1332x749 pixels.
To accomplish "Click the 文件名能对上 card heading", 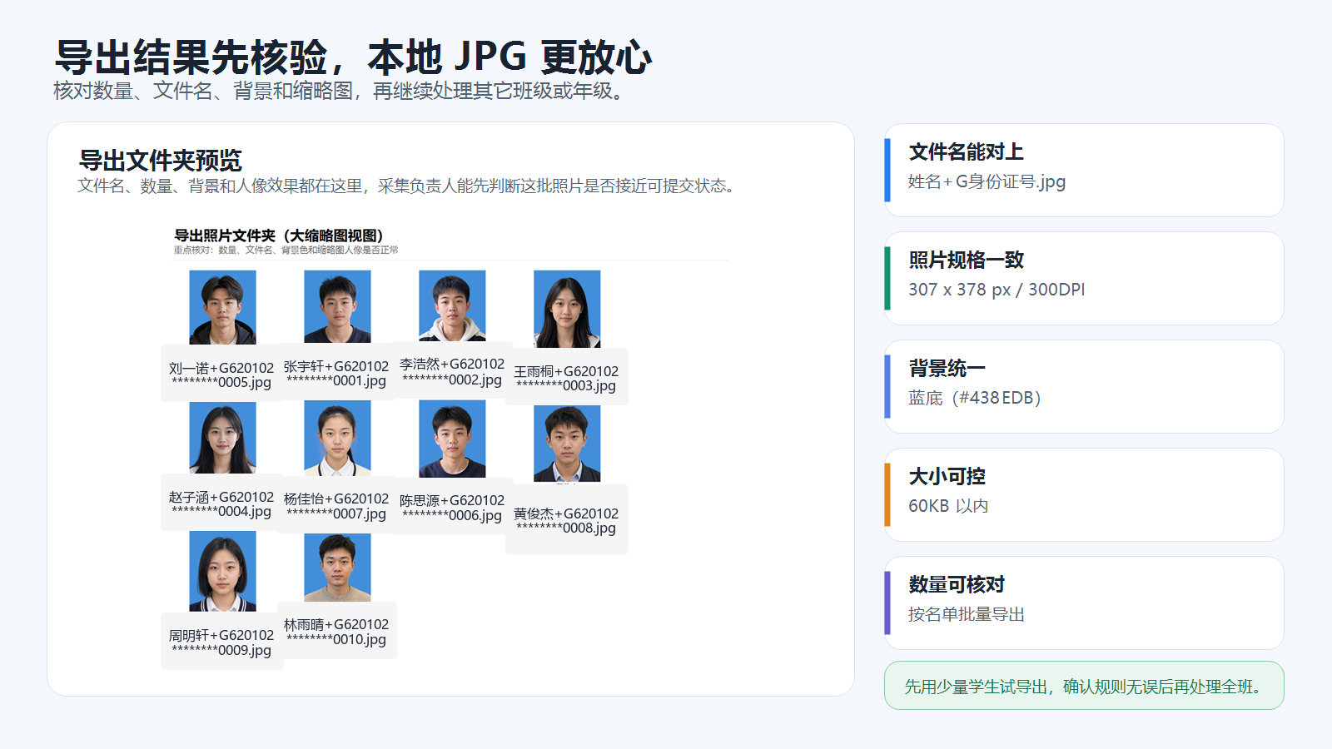I will [x=966, y=152].
